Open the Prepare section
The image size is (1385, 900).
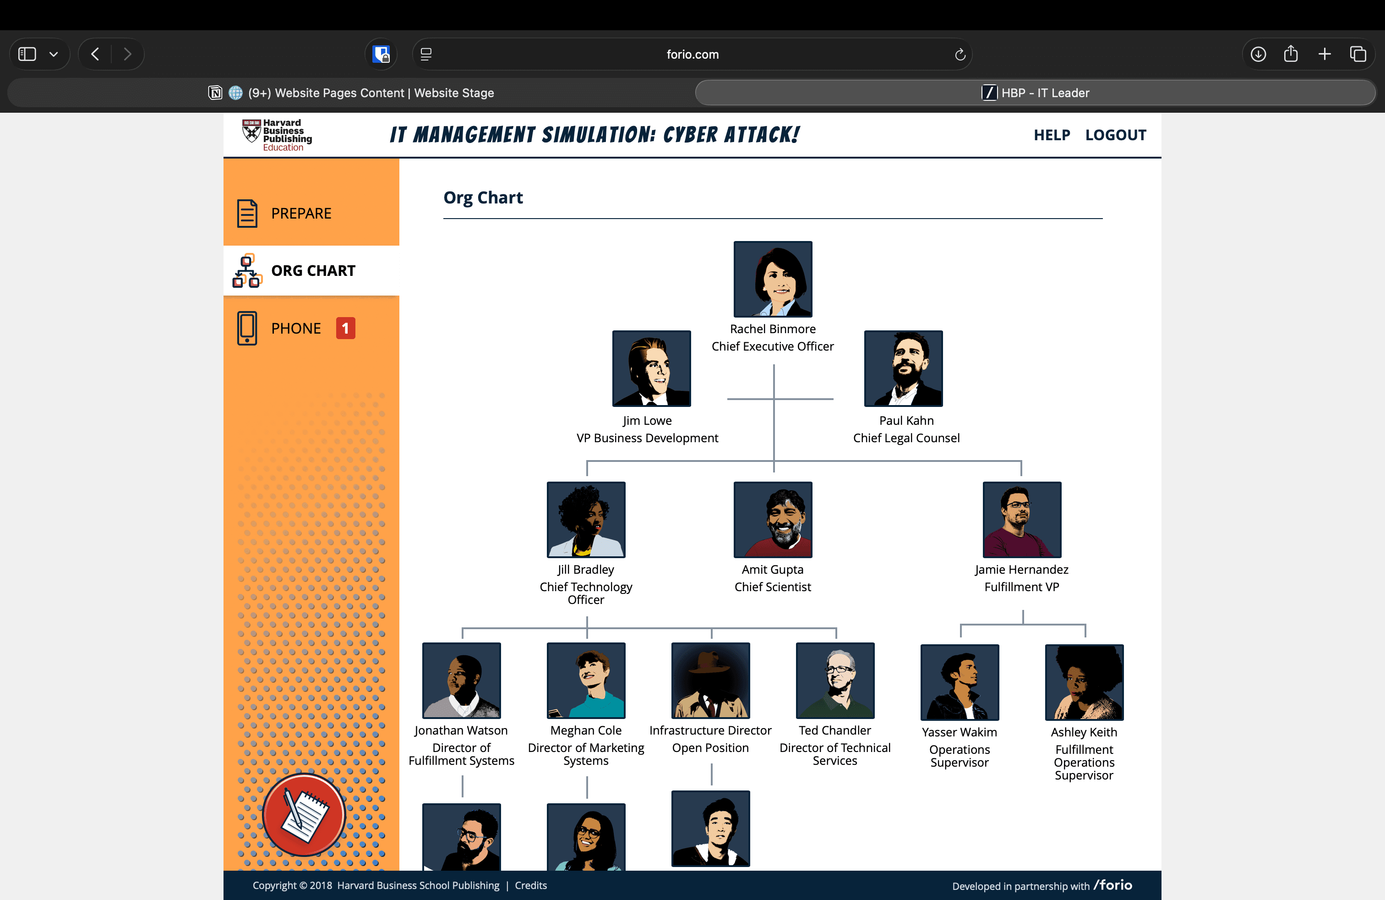point(300,213)
